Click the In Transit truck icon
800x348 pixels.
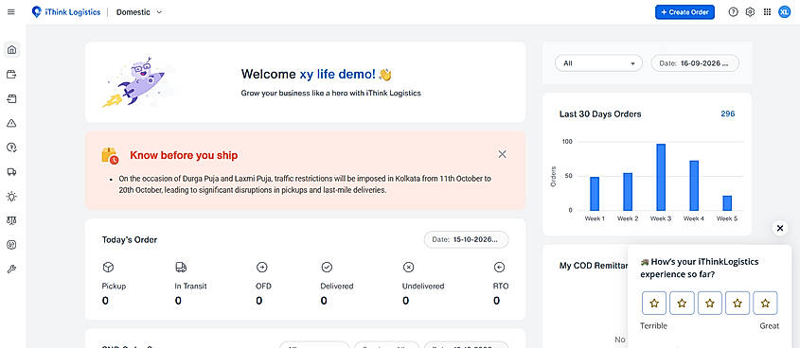click(x=181, y=267)
